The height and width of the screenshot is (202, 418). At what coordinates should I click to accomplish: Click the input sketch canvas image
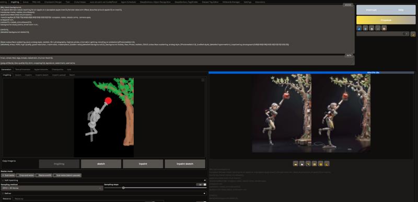(103, 118)
